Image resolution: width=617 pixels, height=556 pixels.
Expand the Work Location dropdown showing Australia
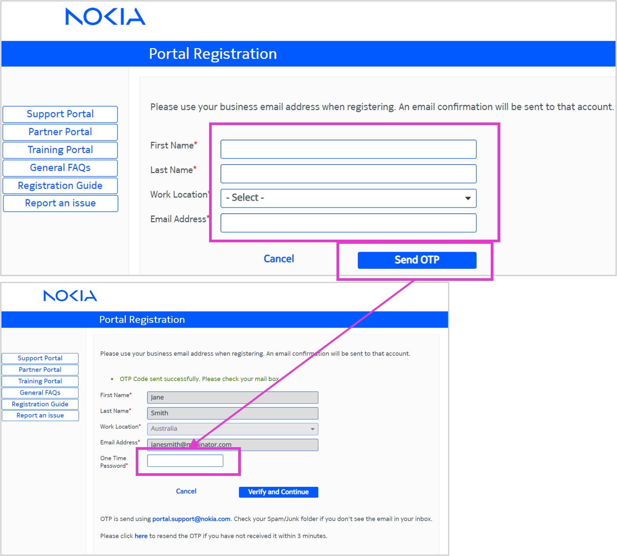(233, 429)
